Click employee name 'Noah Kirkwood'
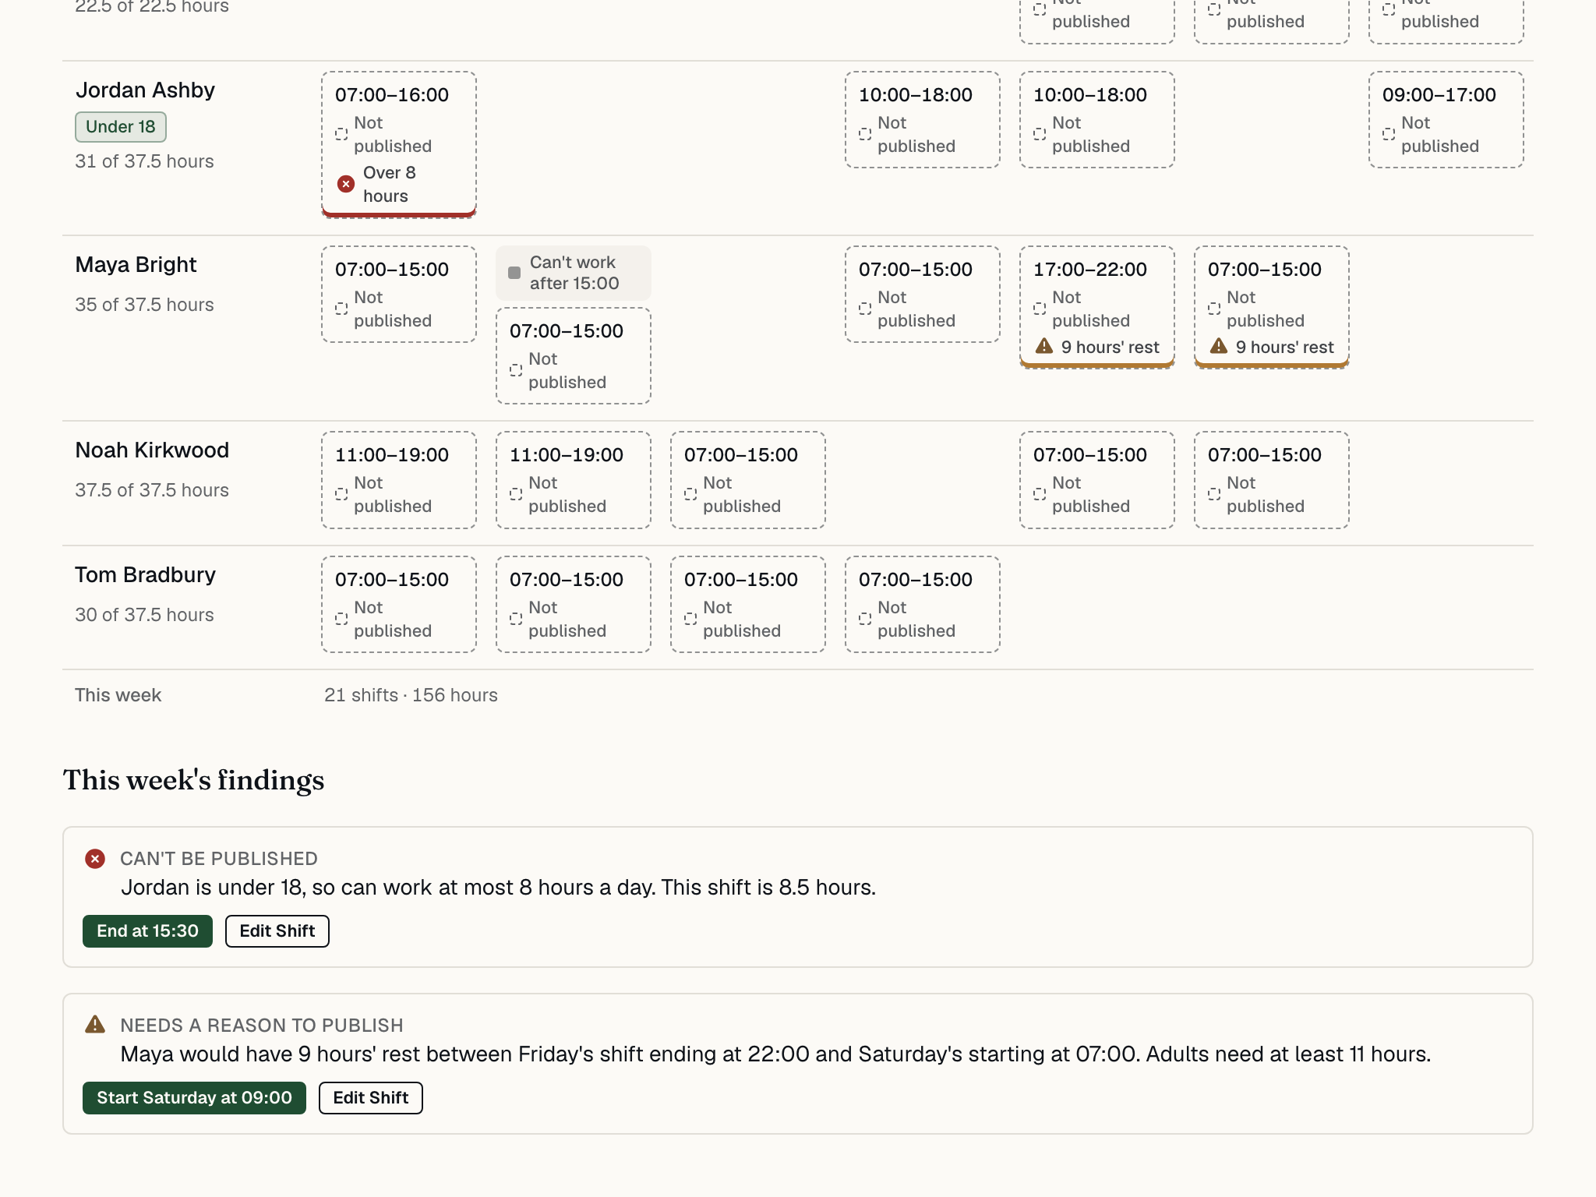The width and height of the screenshot is (1596, 1197). coord(152,450)
